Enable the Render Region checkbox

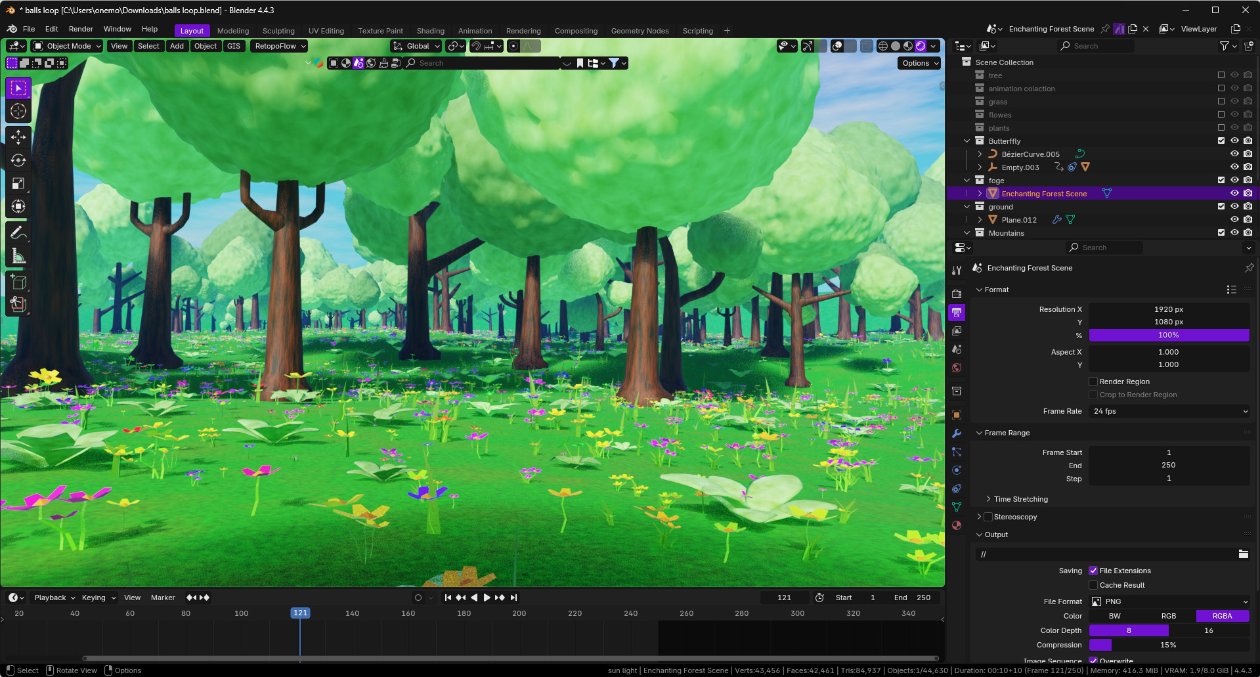pyautogui.click(x=1093, y=382)
